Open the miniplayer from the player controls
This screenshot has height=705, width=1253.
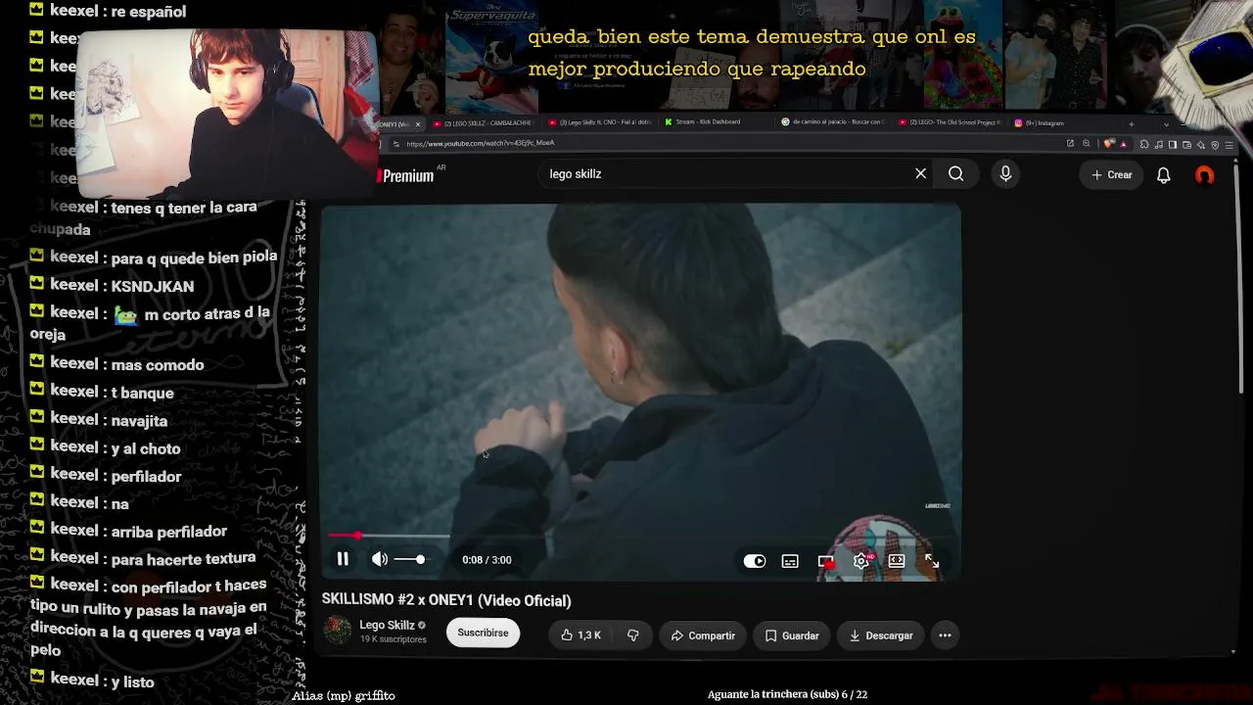pos(825,561)
